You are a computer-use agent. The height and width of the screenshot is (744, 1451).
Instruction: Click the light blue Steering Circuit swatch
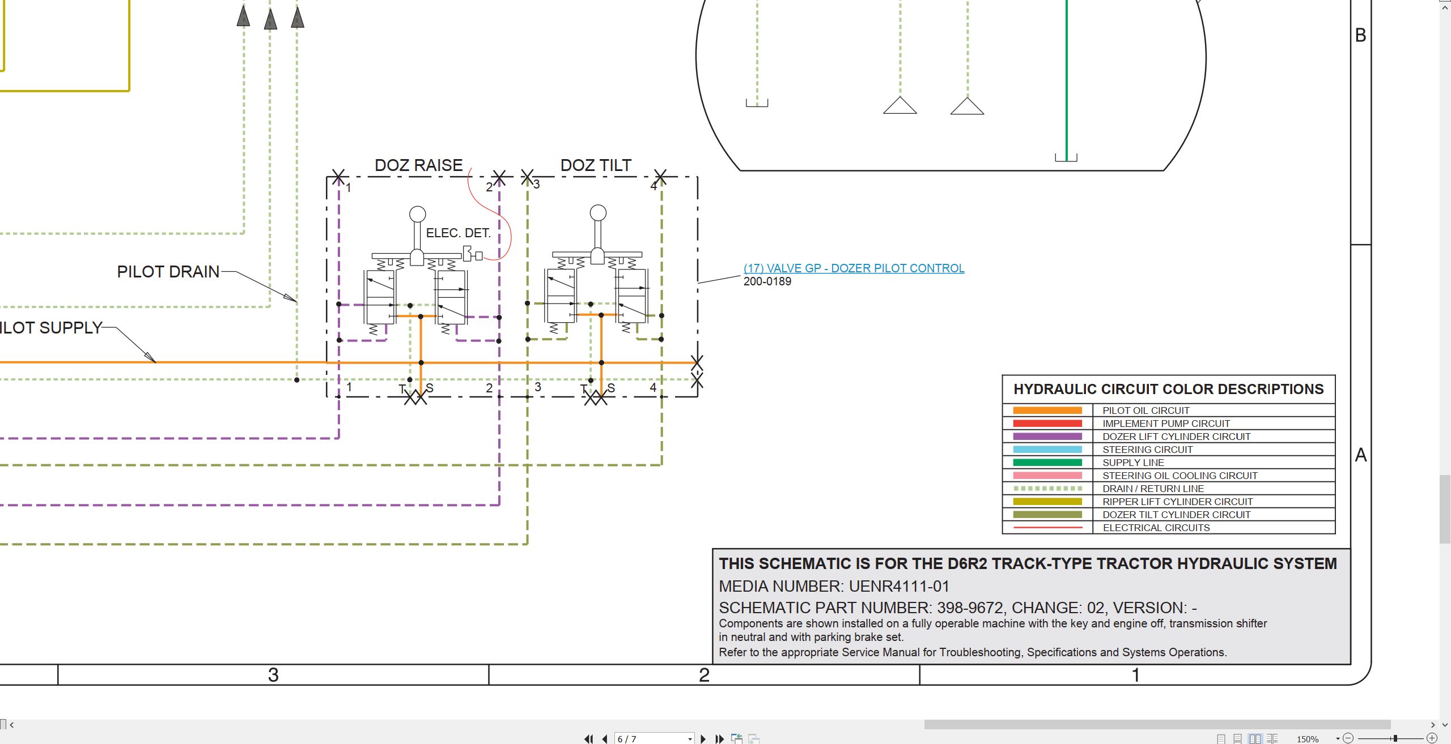point(1047,450)
